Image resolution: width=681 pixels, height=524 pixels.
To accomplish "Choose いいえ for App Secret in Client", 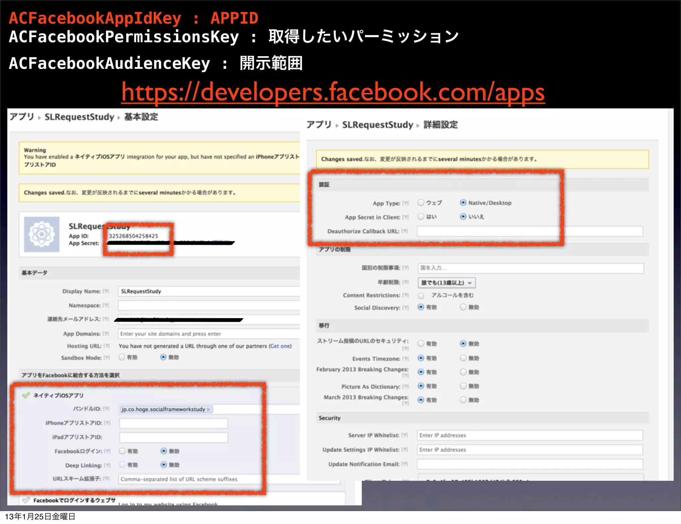I will [463, 216].
